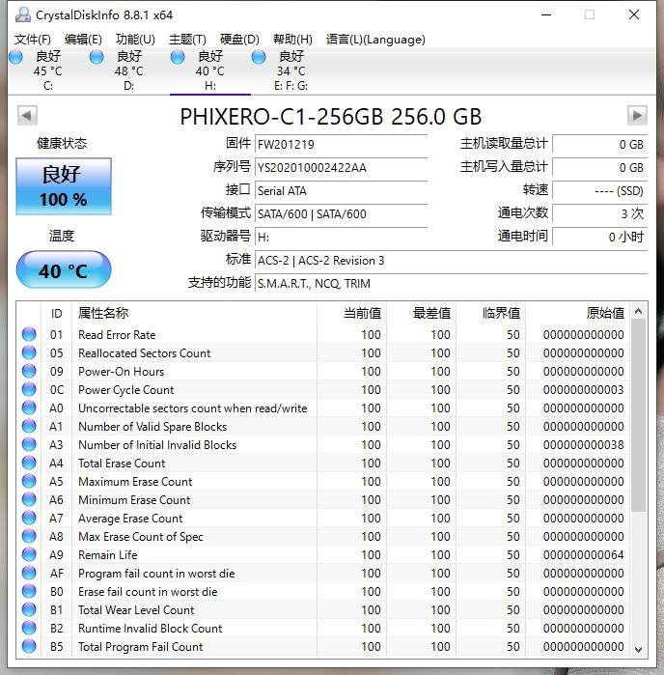This screenshot has width=664, height=675.
Task: Click the transfer mode field SATA/600 | SATA/600
Action: (x=342, y=214)
